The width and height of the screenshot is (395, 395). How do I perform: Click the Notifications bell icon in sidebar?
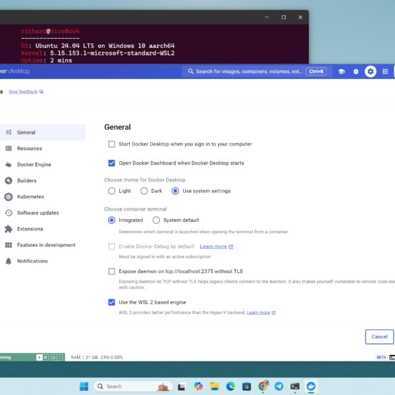pos(9,261)
